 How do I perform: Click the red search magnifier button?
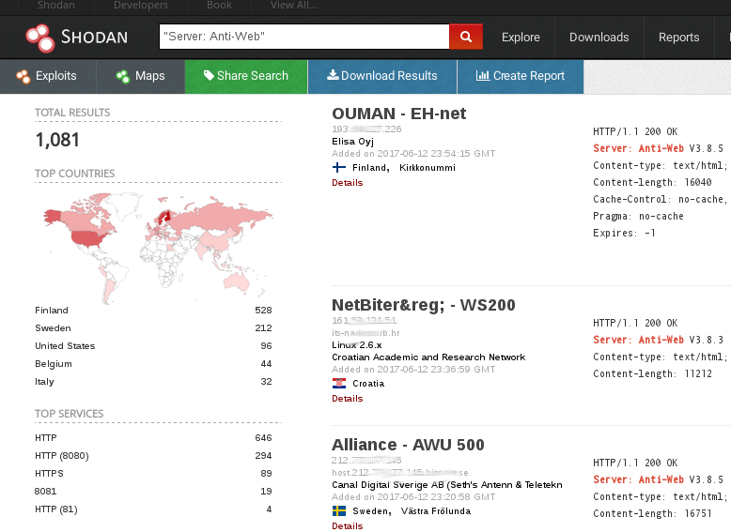[466, 37]
